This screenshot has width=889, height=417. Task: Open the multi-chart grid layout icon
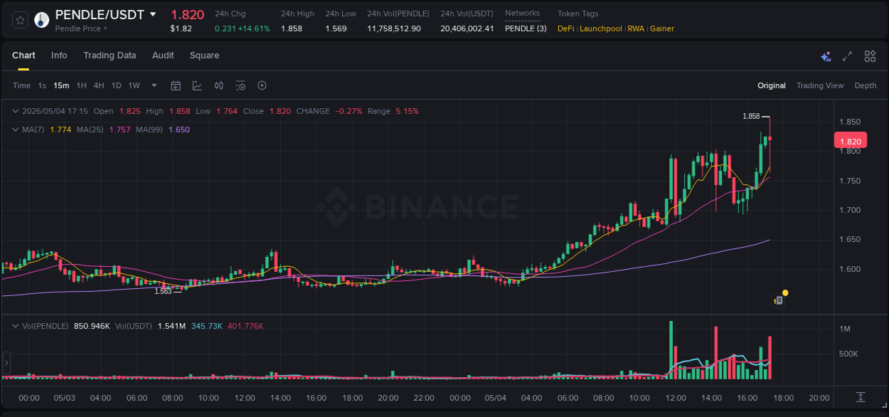(x=870, y=56)
